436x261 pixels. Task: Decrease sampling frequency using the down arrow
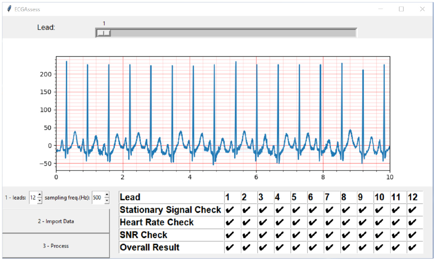pyautogui.click(x=107, y=200)
